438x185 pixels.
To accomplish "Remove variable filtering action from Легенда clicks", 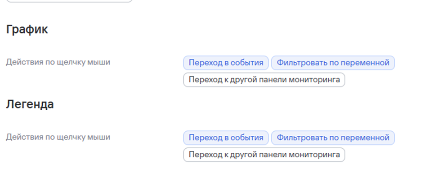I will point(333,138).
